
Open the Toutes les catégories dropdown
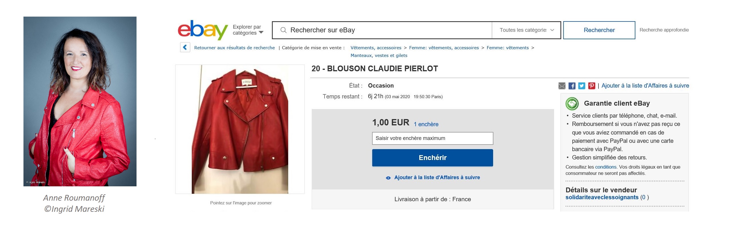pyautogui.click(x=526, y=30)
